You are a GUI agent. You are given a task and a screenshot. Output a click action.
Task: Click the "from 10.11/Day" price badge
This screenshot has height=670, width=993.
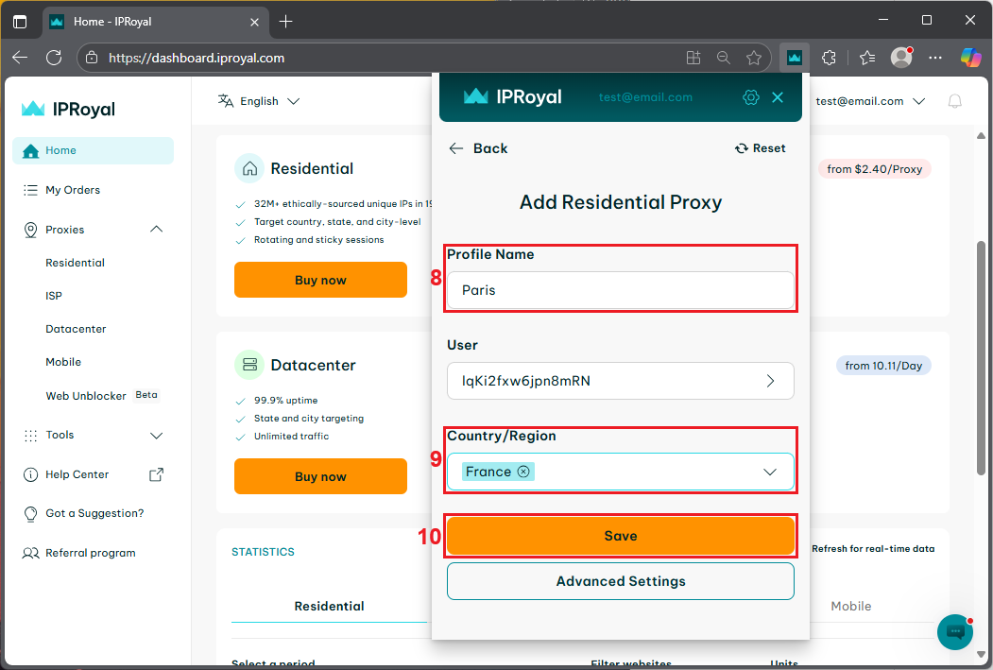click(x=883, y=366)
